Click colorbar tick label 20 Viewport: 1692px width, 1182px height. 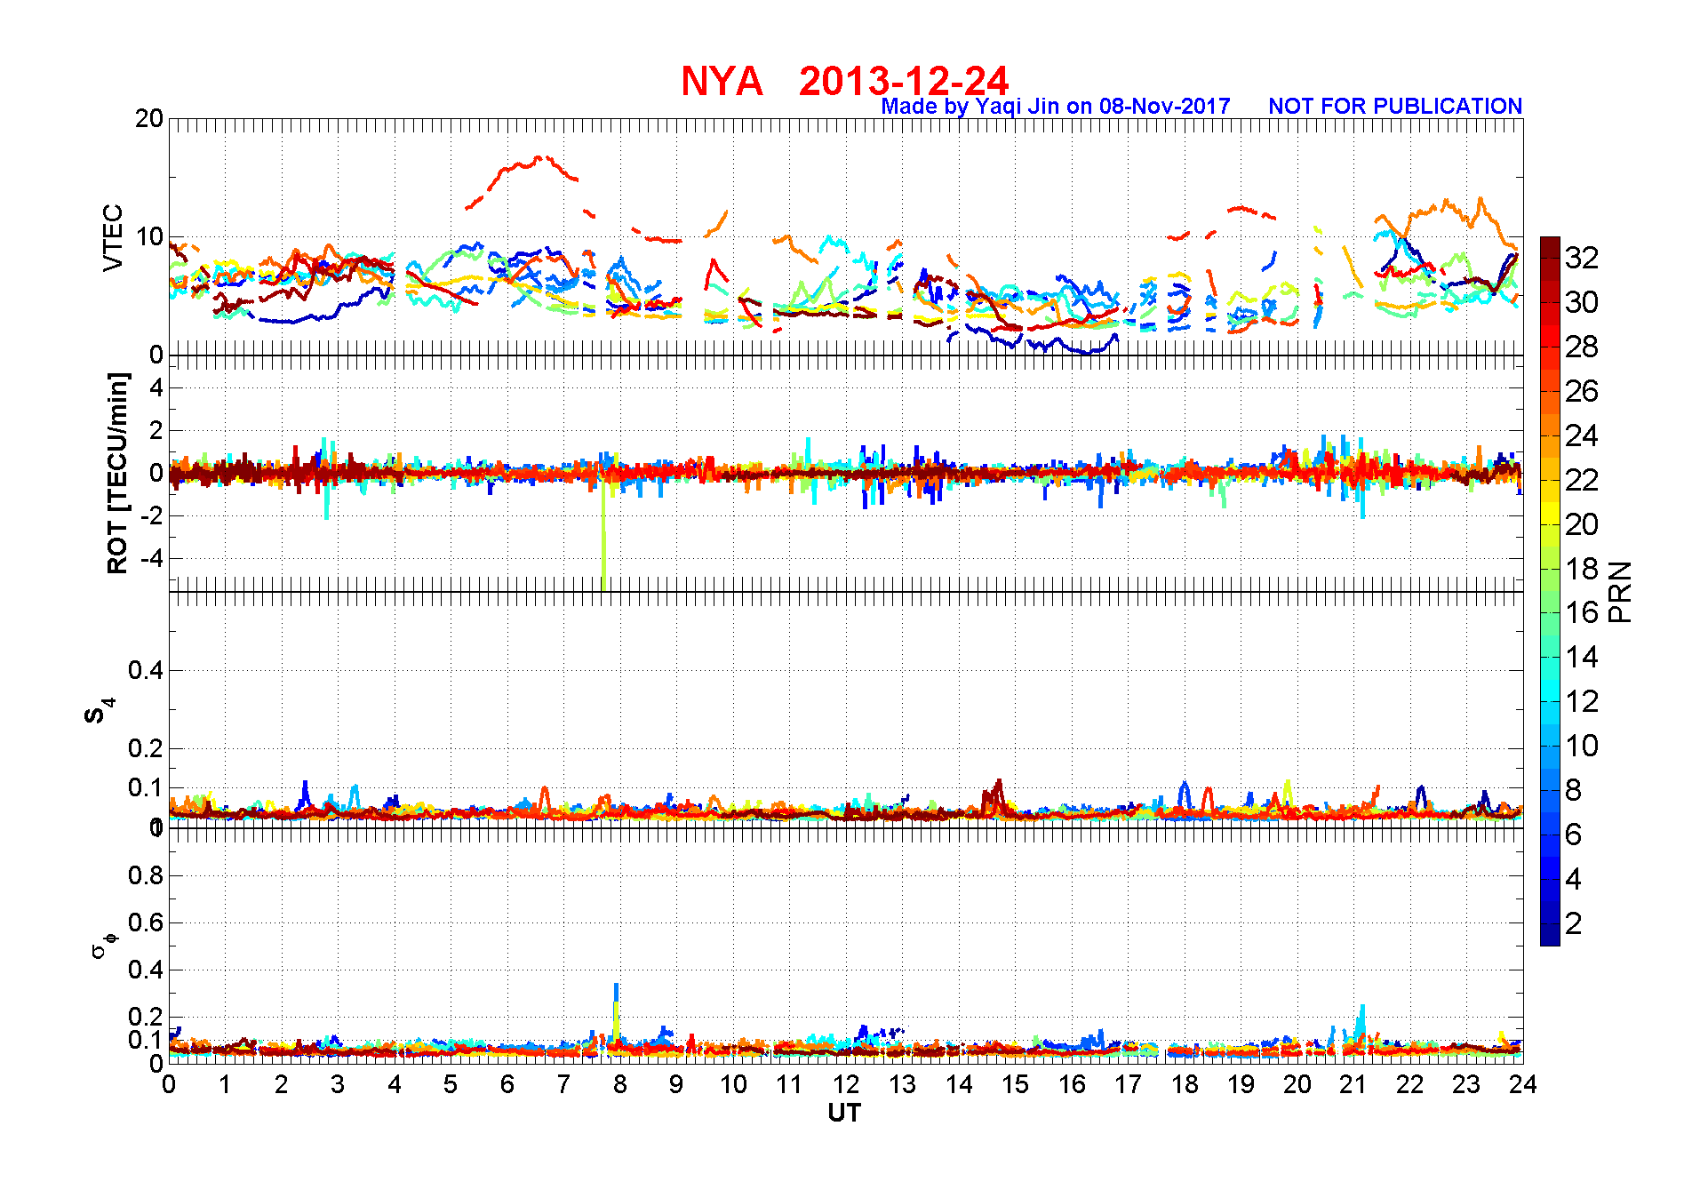pyautogui.click(x=1582, y=524)
